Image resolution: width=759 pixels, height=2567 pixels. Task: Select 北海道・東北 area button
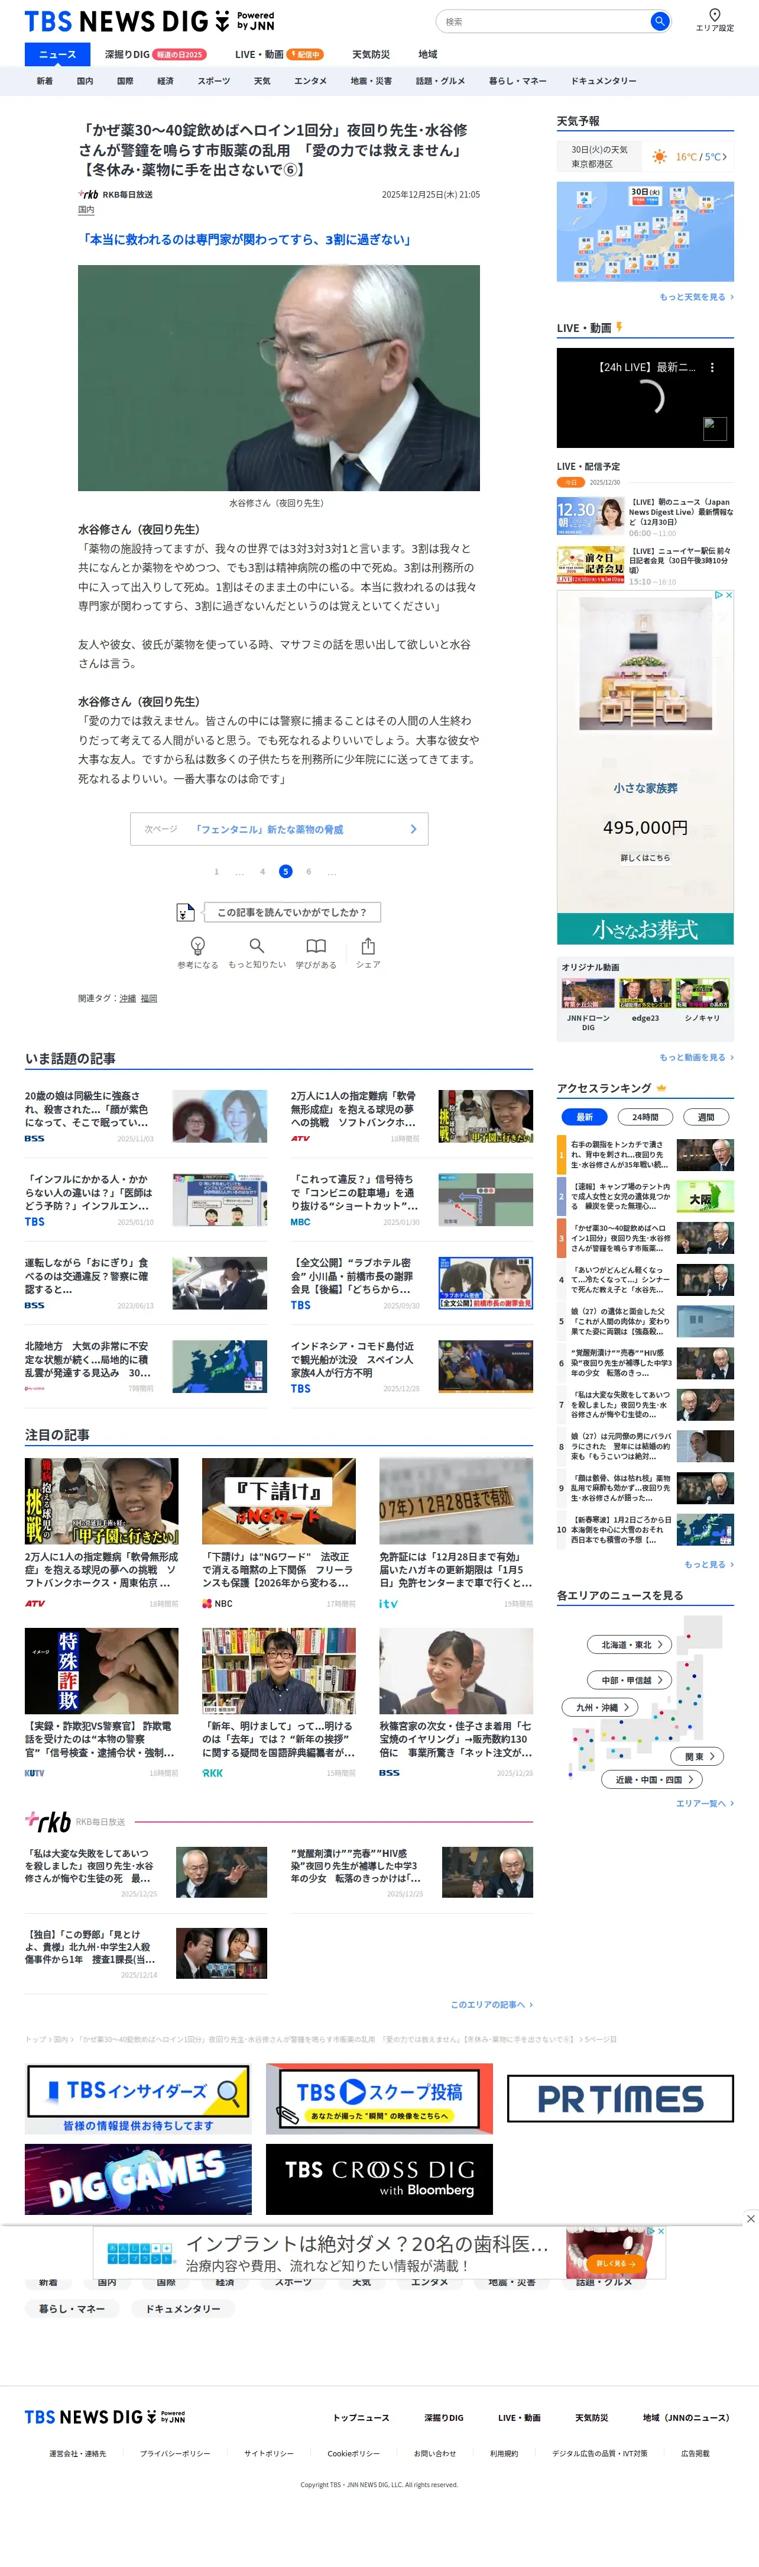631,1644
